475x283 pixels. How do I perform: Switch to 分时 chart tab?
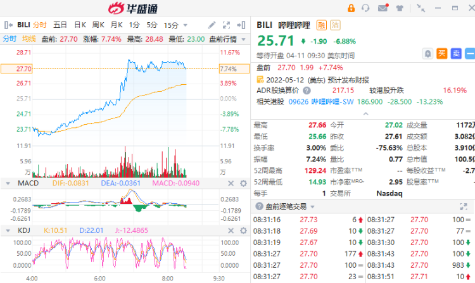[40, 25]
